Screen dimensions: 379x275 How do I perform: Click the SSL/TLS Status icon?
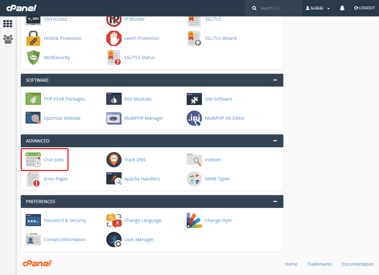pos(114,57)
